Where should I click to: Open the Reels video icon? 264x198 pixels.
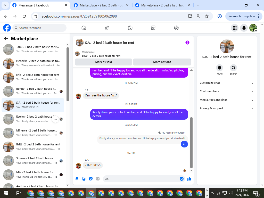[130, 28]
